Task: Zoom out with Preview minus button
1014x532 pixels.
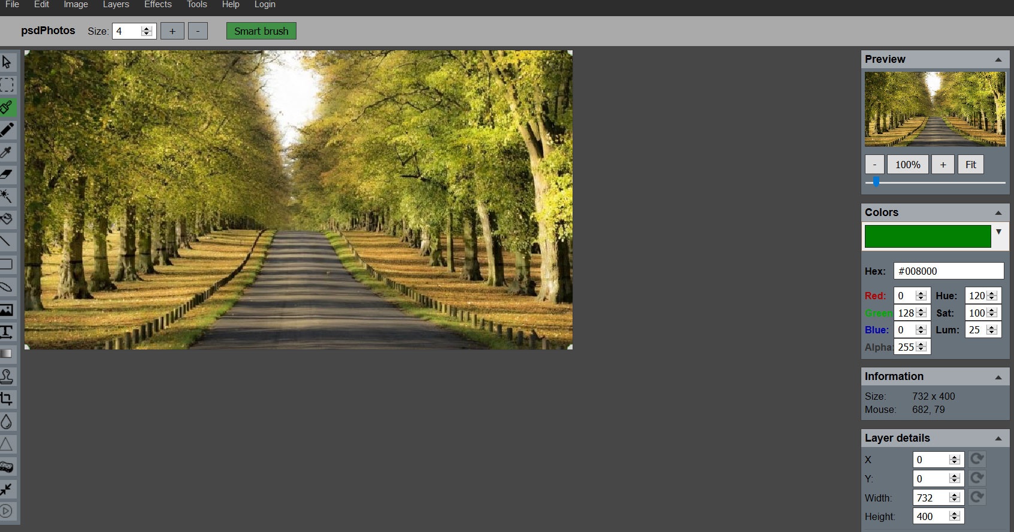Action: pos(874,165)
